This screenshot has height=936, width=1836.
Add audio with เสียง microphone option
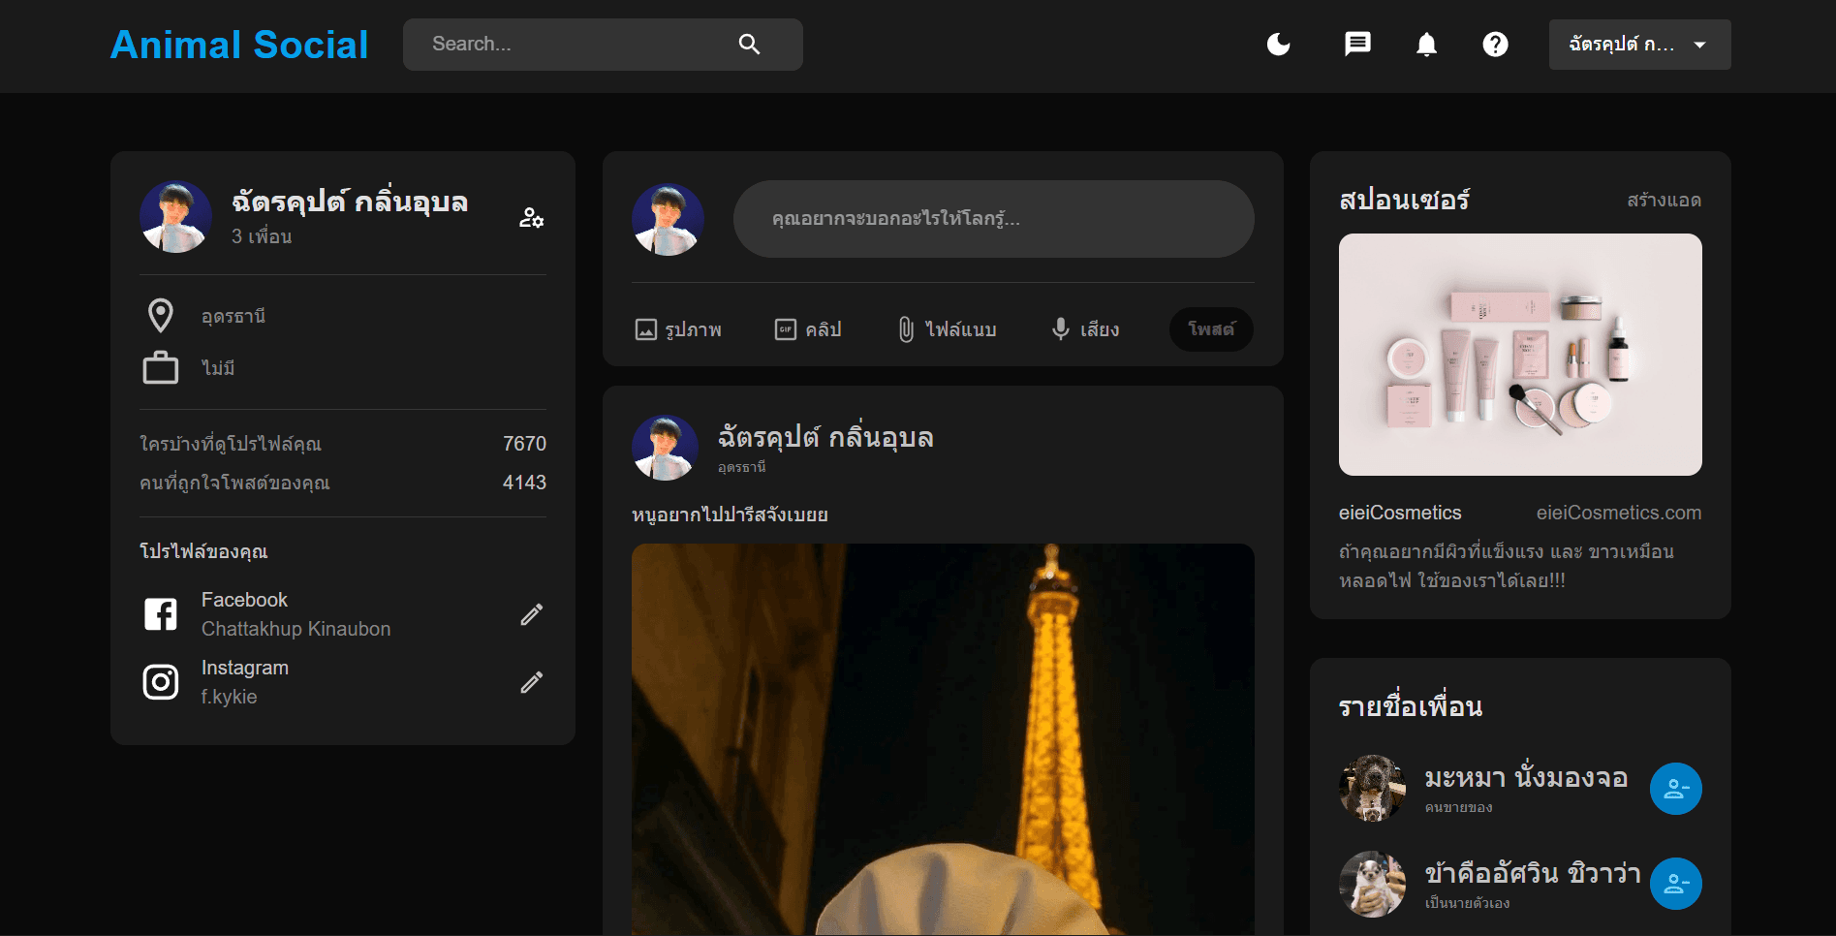[x=1085, y=329]
